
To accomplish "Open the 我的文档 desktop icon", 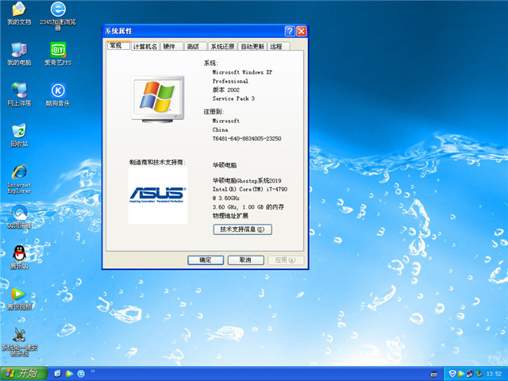I will (x=19, y=13).
